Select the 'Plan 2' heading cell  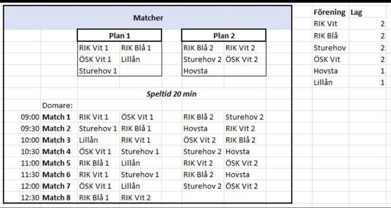pos(224,36)
